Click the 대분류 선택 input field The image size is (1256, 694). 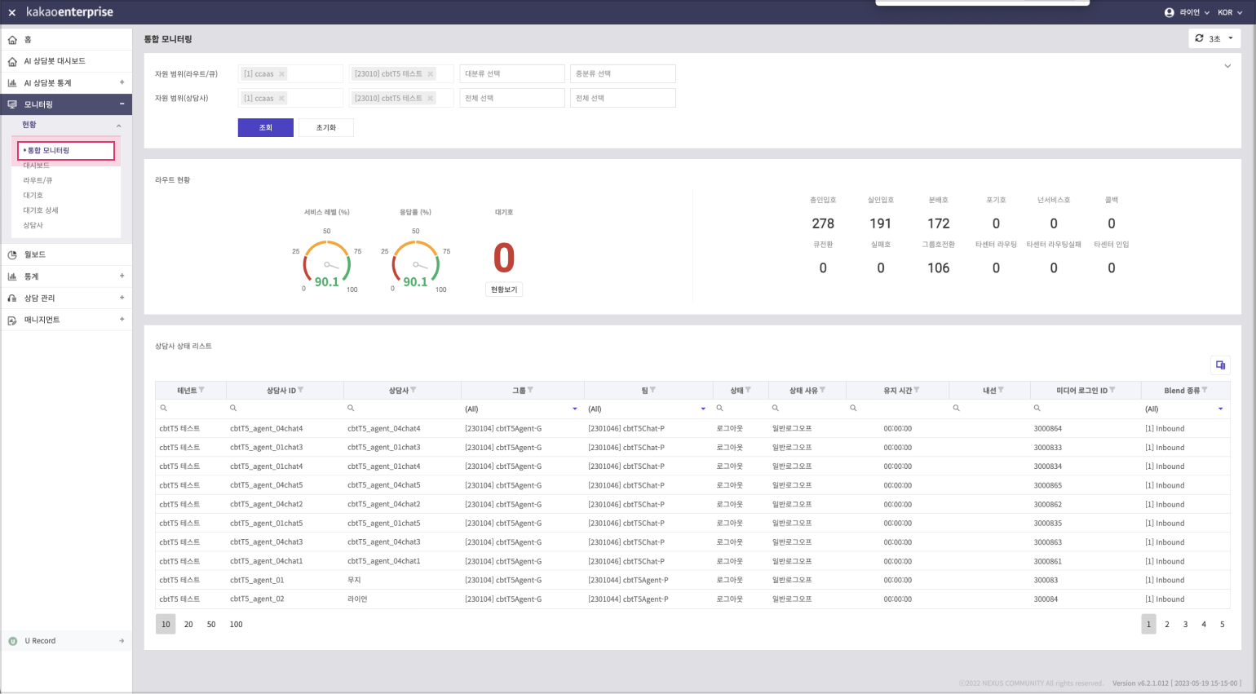511,74
